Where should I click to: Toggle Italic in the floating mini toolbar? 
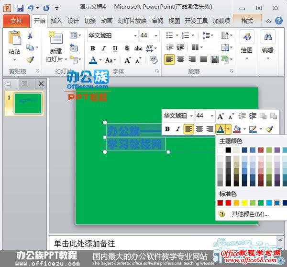click(x=178, y=129)
